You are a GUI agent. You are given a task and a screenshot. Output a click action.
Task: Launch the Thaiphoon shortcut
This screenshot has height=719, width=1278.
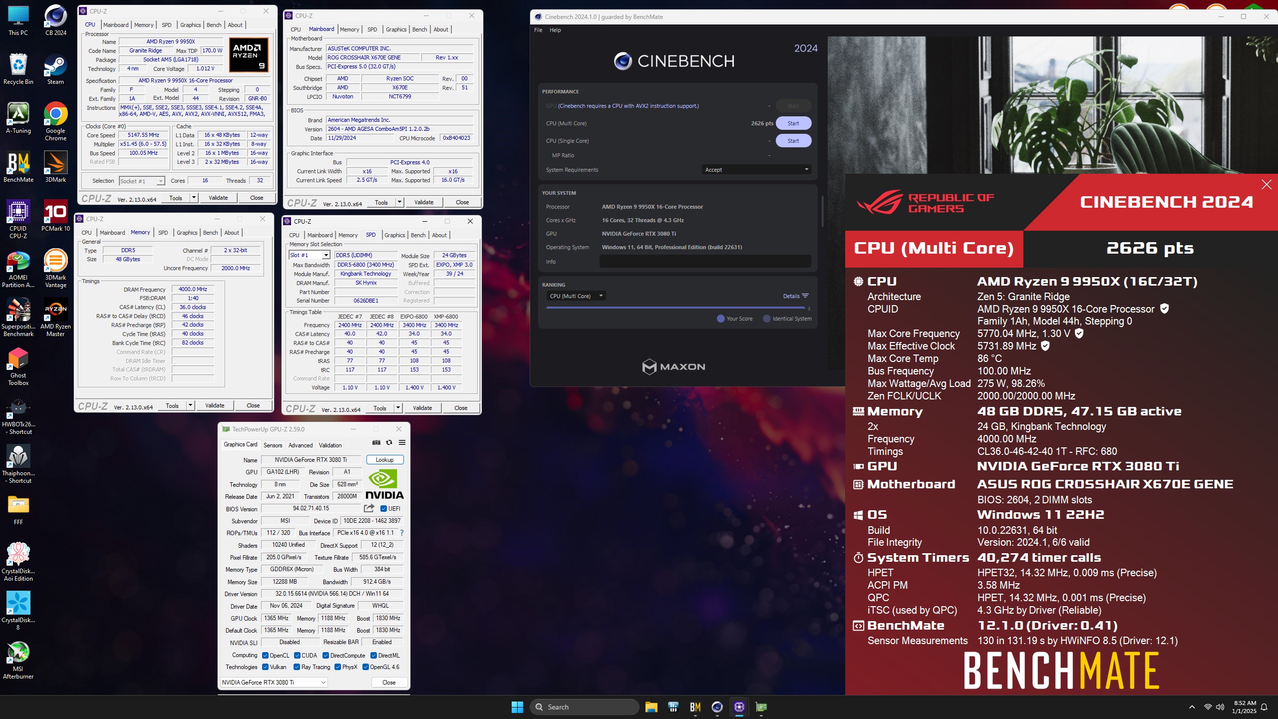point(18,464)
